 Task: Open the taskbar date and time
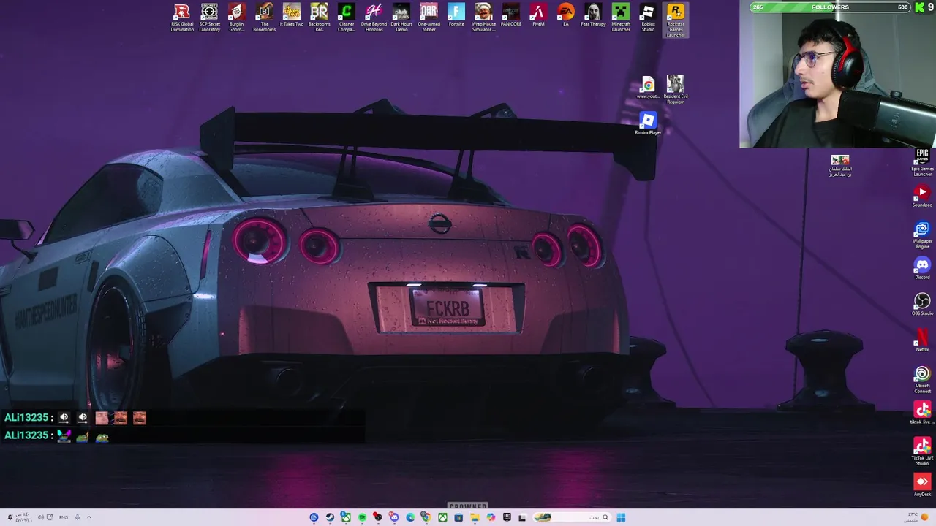coord(23,517)
